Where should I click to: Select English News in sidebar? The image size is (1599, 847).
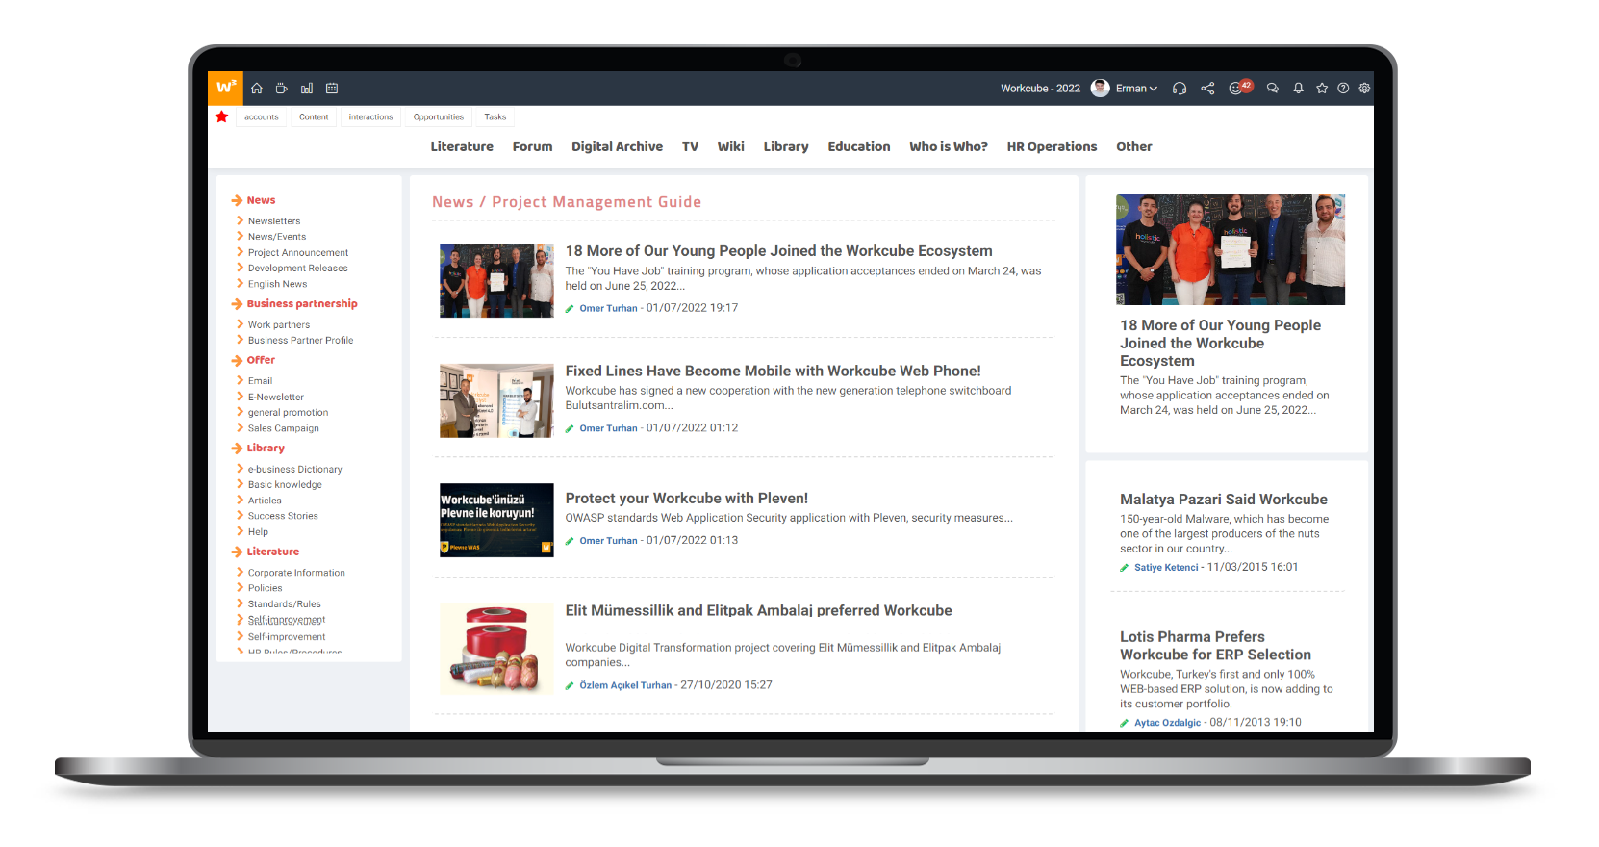pos(277,284)
